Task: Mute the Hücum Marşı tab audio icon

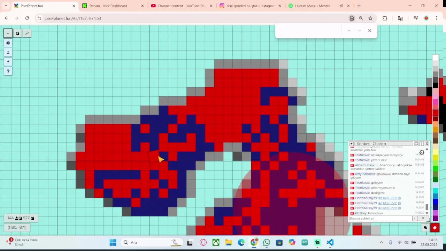Action: click(341, 6)
